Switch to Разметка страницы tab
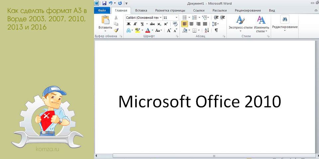Image resolution: width=319 pixels, height=159 pixels. (x=170, y=10)
